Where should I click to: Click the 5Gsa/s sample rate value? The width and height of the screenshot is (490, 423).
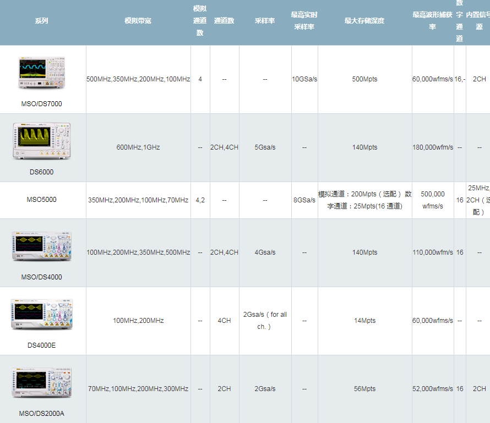coord(265,147)
